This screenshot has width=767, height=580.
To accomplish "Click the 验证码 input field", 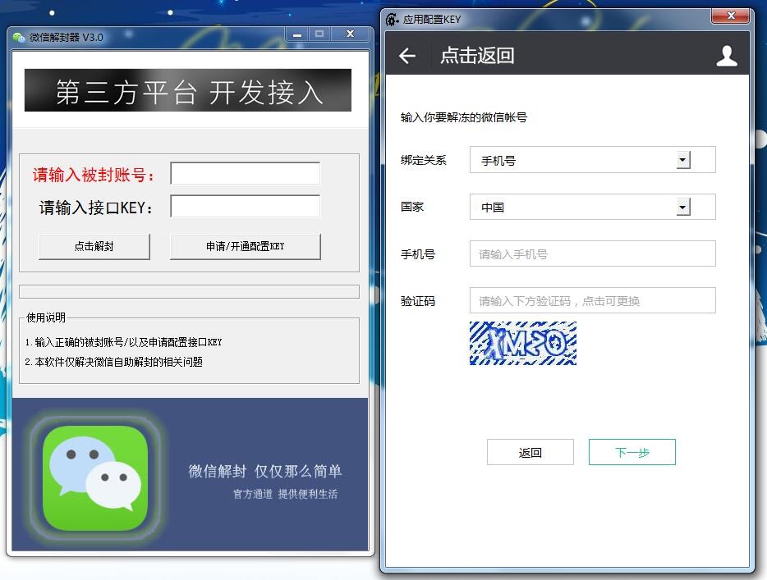I will 592,300.
